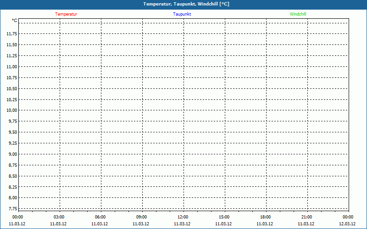Click the 09:00 time axis label
This screenshot has height=229, width=367.
click(x=141, y=217)
